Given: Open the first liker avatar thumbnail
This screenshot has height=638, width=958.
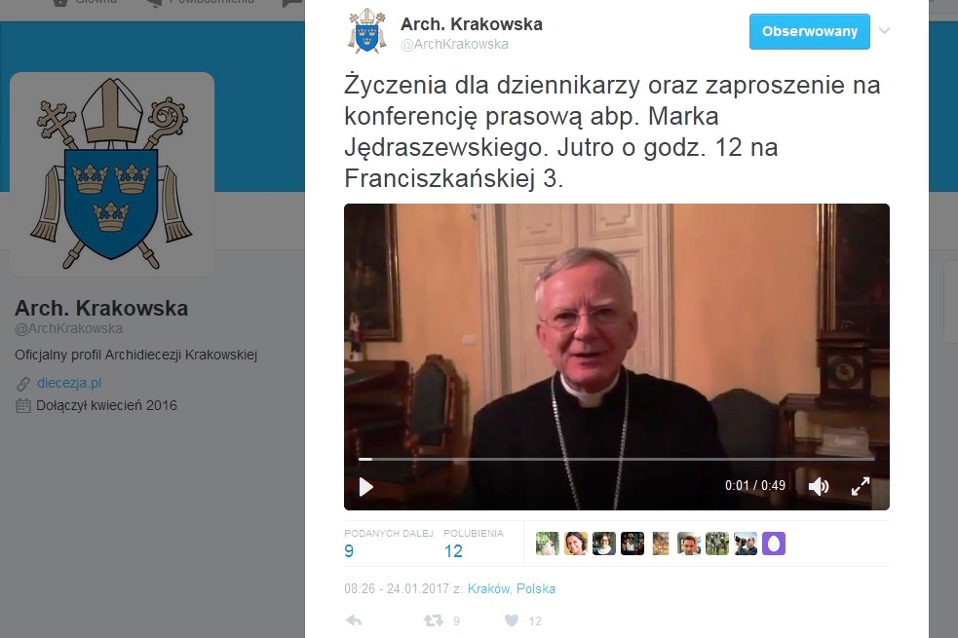Looking at the screenshot, I should click(548, 544).
